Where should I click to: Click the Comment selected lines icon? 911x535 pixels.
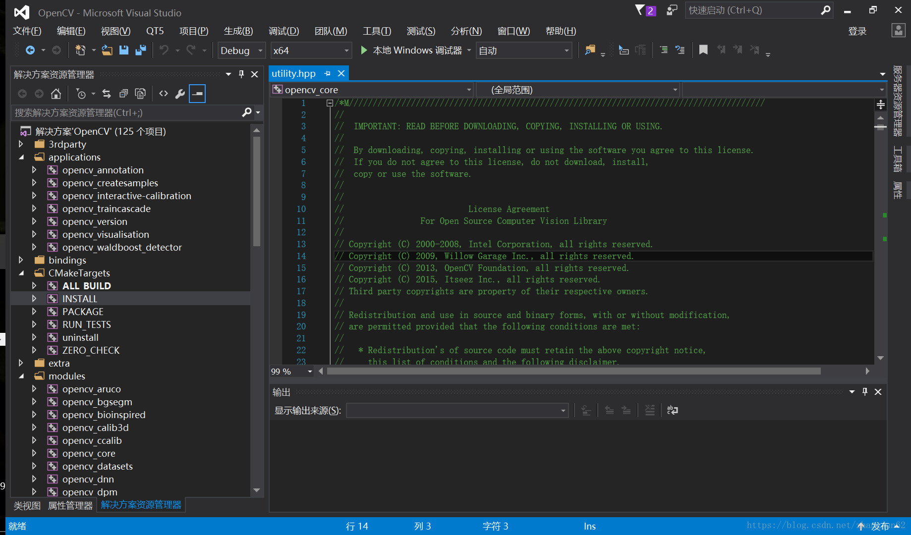(664, 50)
